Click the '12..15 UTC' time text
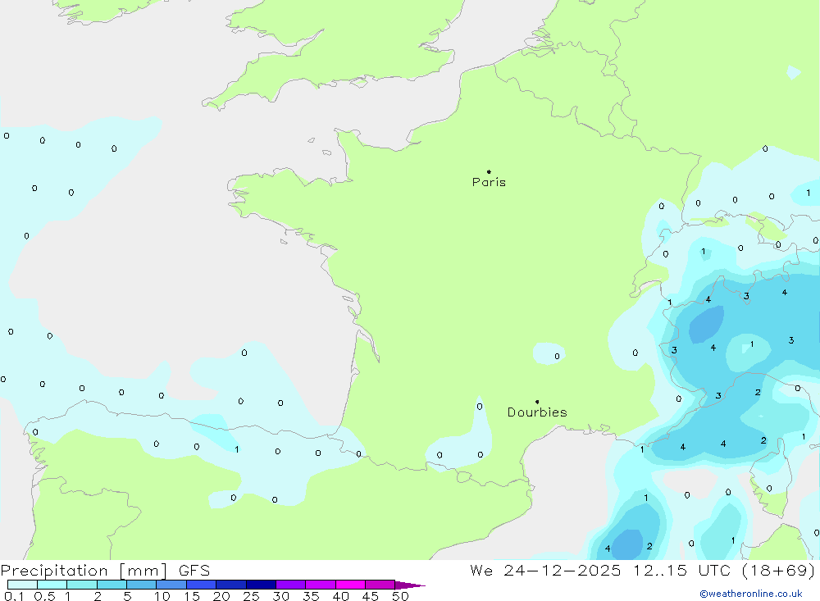The image size is (820, 601). click(681, 571)
